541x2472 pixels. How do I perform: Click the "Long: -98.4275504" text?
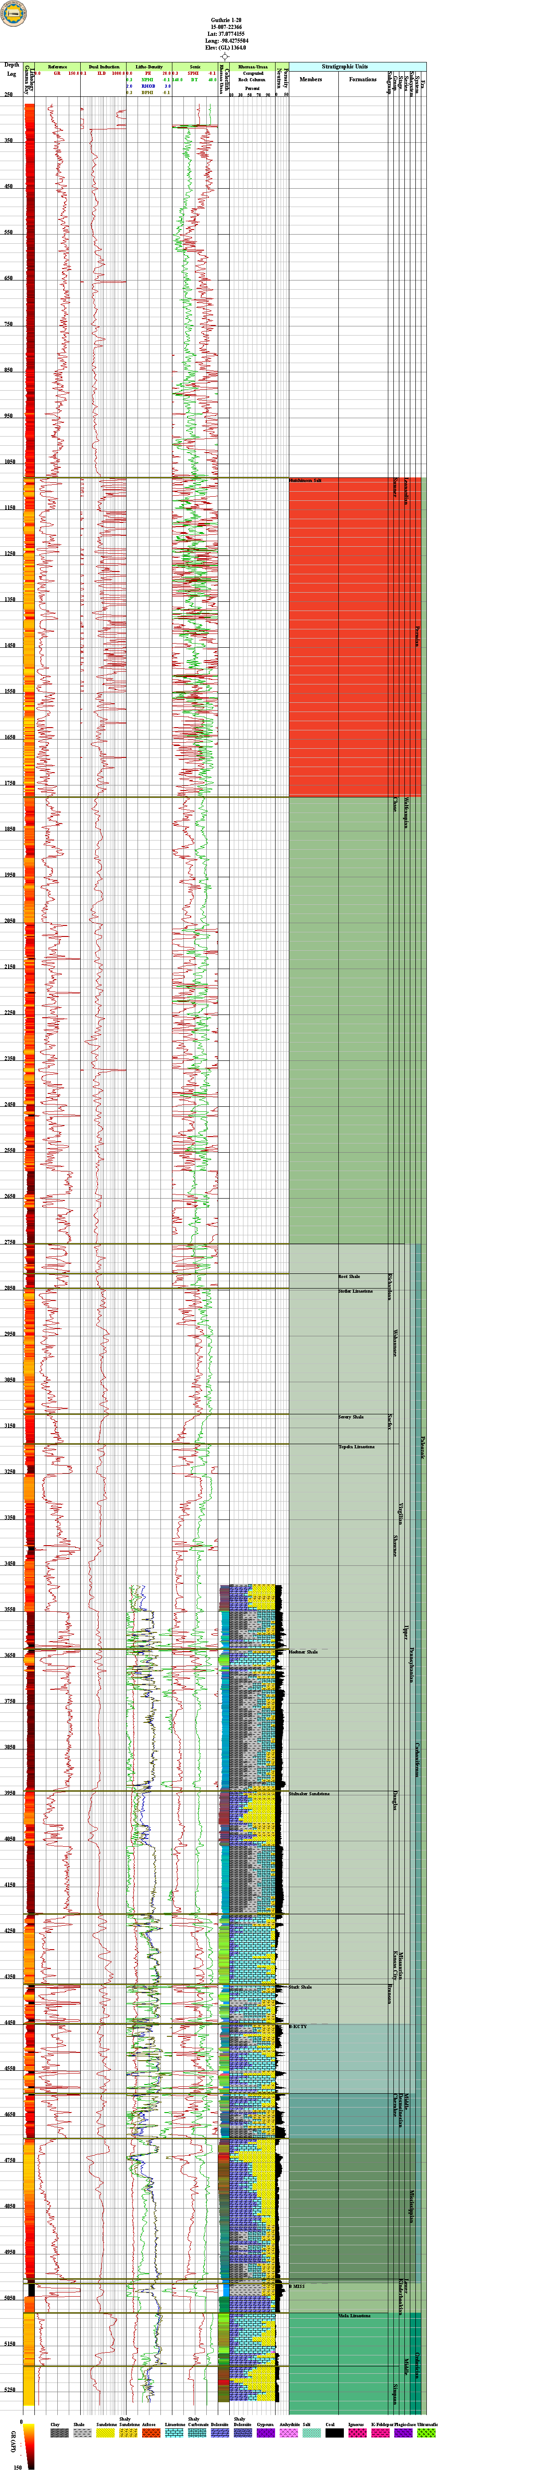click(226, 41)
